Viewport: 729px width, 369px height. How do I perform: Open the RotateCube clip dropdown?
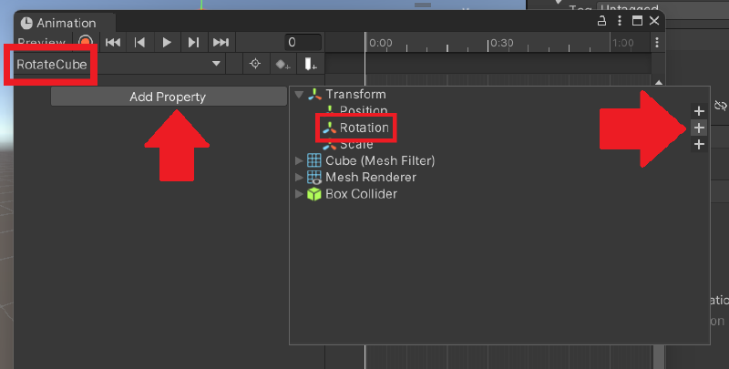click(216, 64)
